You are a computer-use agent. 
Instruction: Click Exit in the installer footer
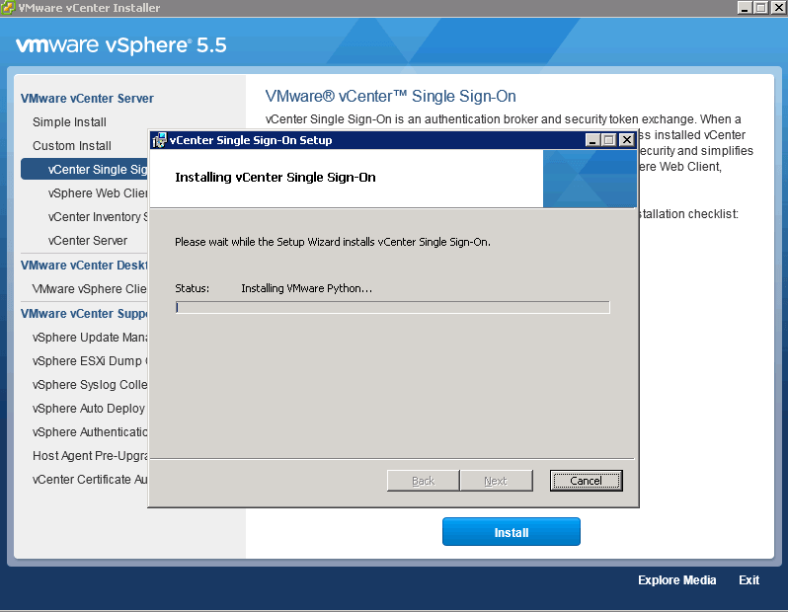(x=749, y=580)
